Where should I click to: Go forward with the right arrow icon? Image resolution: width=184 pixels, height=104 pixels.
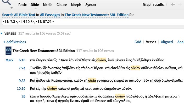click(x=180, y=4)
